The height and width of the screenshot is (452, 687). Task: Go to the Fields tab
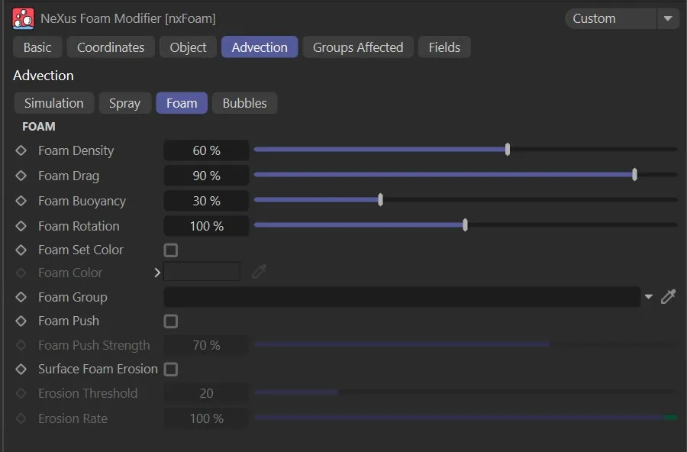tap(444, 47)
